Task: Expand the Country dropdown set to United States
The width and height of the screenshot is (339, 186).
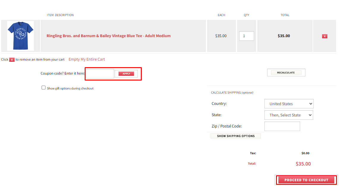Action: pos(289,104)
